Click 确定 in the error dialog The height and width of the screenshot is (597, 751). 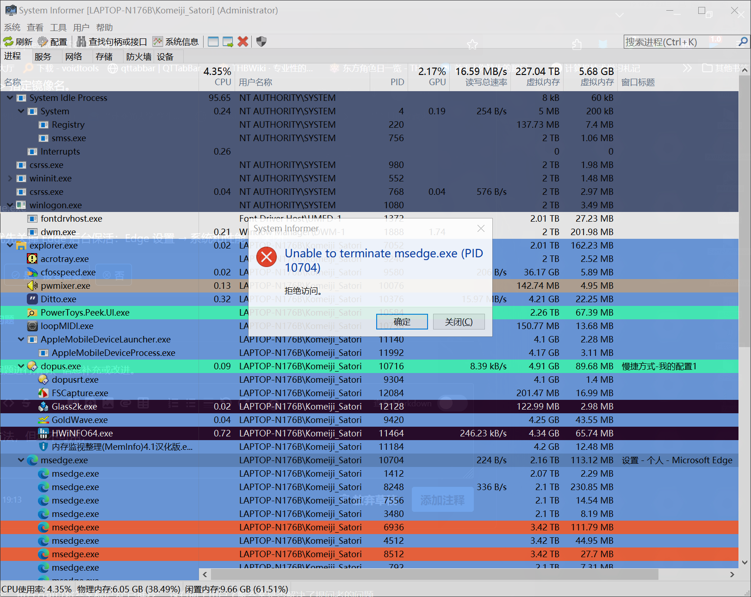pos(402,322)
